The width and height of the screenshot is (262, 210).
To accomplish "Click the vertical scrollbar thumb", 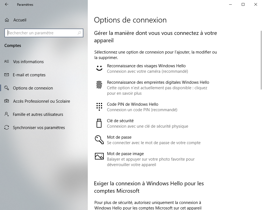I will 261,60.
